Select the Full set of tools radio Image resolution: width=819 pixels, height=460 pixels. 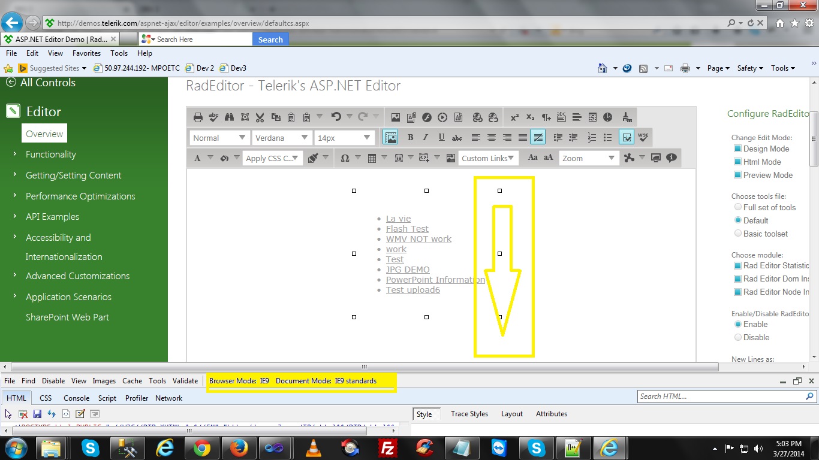coord(738,207)
